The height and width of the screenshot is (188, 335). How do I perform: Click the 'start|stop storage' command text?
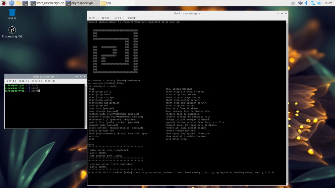(101, 97)
